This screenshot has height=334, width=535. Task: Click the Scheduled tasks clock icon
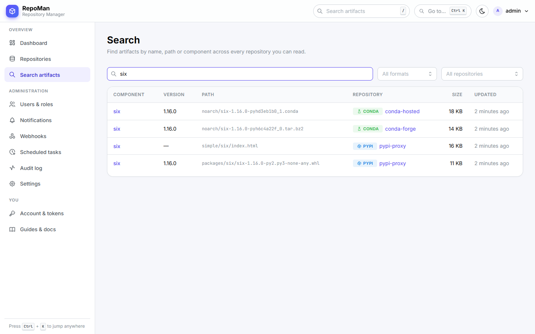click(x=12, y=152)
